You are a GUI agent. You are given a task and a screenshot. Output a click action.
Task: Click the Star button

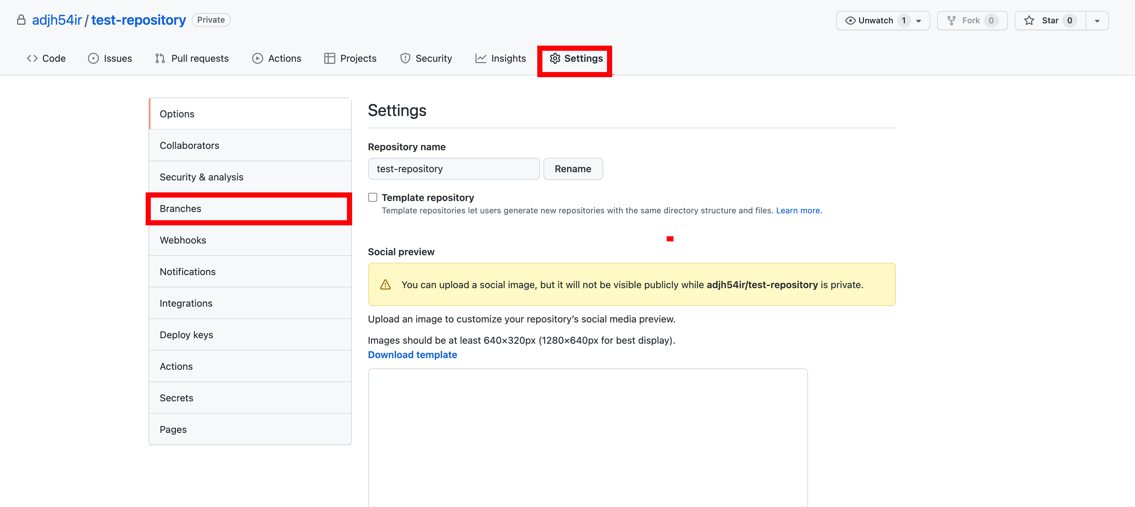tap(1050, 21)
